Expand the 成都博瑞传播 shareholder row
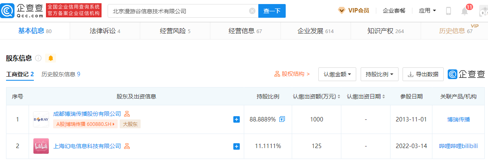The width and height of the screenshot is (488, 163). pyautogui.click(x=237, y=119)
